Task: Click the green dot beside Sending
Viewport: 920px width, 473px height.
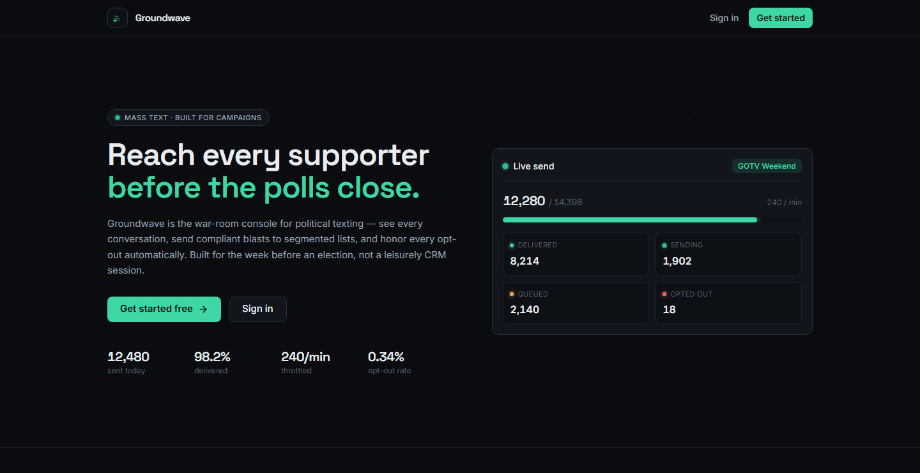Action: pyautogui.click(x=664, y=245)
